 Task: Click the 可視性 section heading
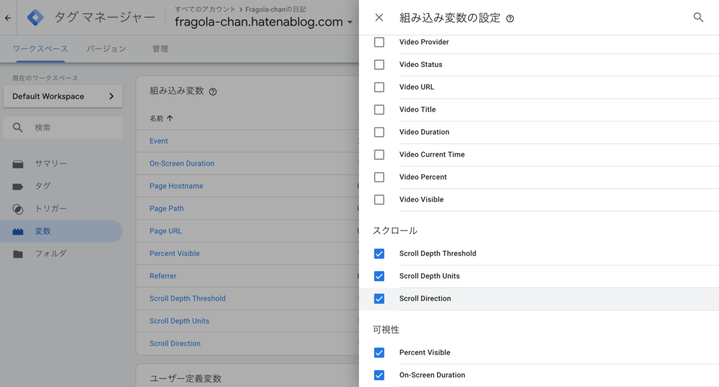pyautogui.click(x=386, y=329)
